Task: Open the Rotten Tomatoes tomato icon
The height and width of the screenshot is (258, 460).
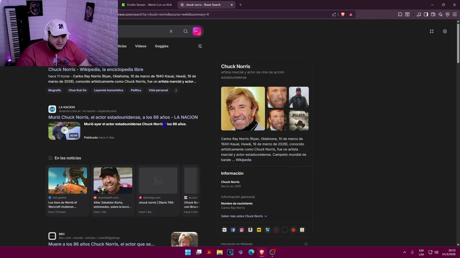Action: click(x=294, y=230)
